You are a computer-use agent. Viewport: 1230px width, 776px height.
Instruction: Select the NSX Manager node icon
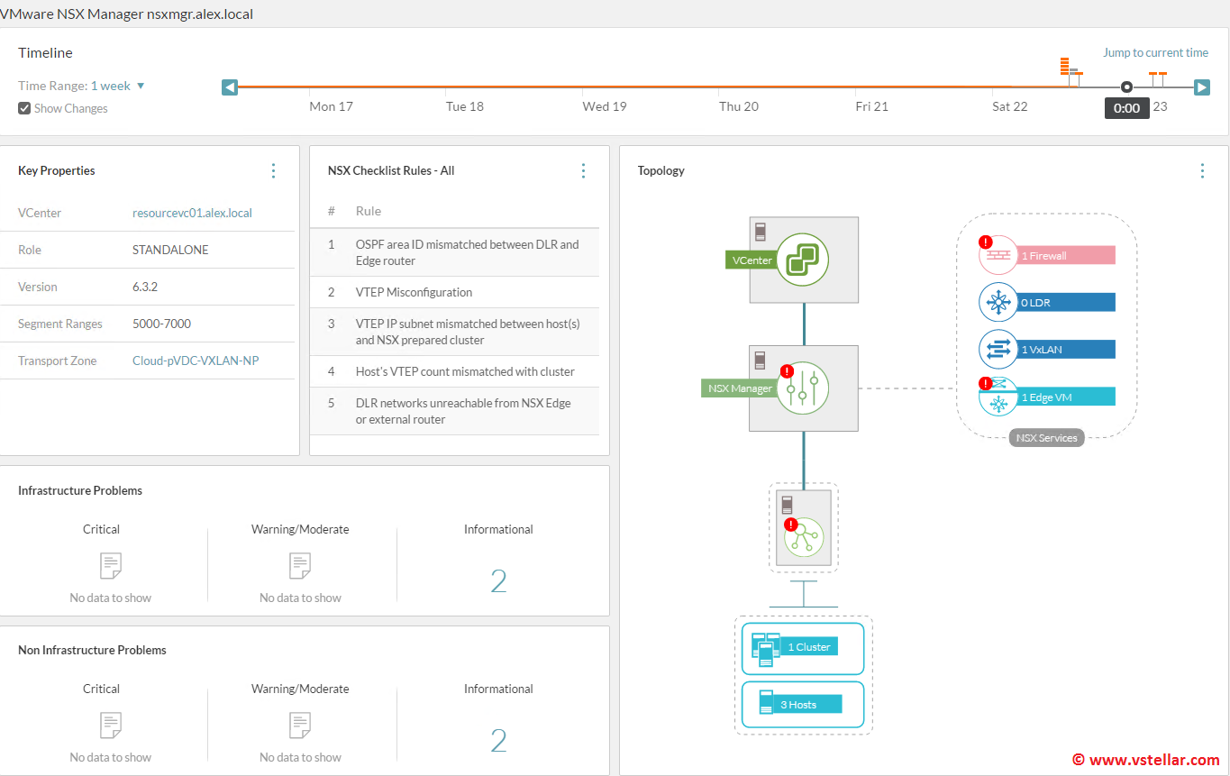[x=802, y=388]
